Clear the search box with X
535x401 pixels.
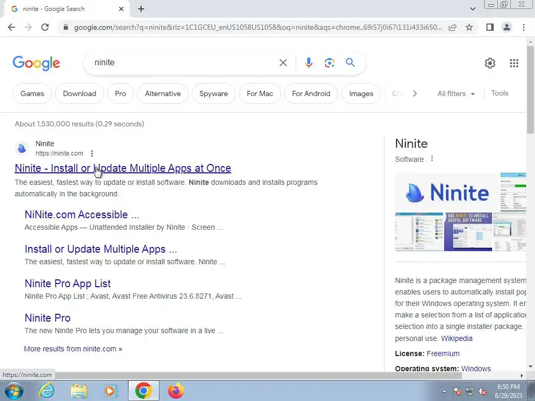(x=283, y=63)
